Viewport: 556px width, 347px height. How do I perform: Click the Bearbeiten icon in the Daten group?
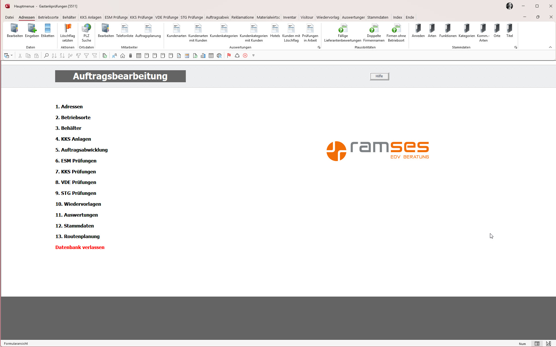tap(15, 31)
